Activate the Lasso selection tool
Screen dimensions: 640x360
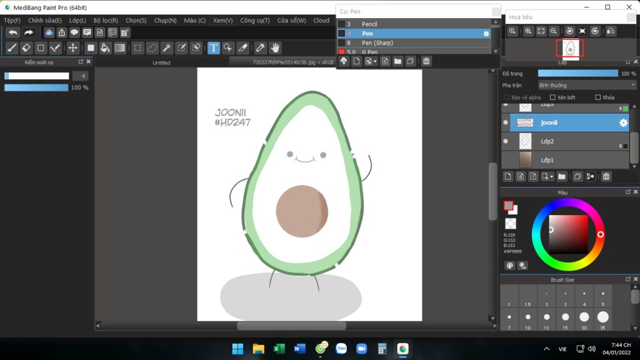pos(152,48)
